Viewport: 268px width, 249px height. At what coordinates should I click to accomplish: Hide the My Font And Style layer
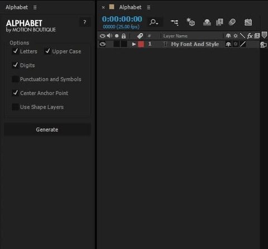coord(103,44)
